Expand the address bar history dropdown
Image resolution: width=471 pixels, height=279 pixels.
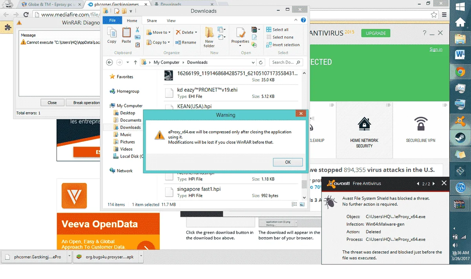pyautogui.click(x=253, y=62)
